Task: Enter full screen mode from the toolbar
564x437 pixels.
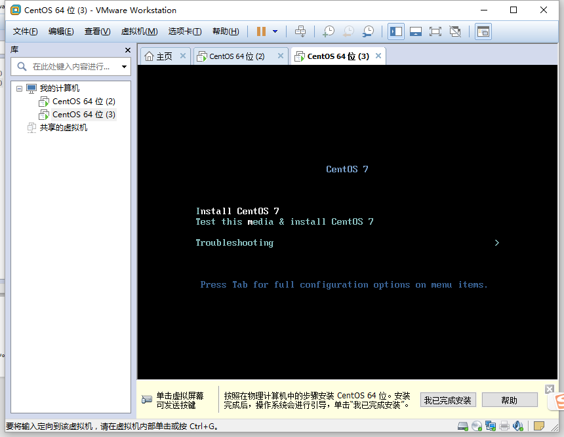Action: 435,31
